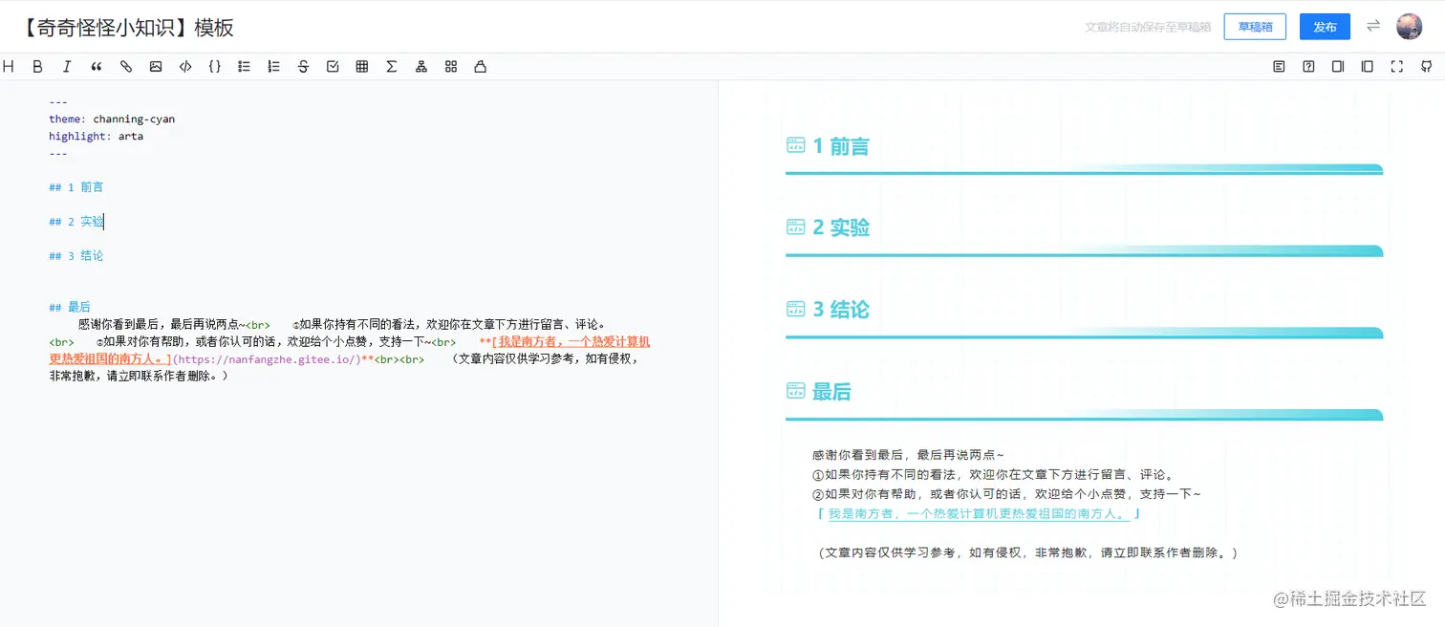Click the blue 发布 publish button
This screenshot has height=627, width=1445.
[x=1325, y=27]
